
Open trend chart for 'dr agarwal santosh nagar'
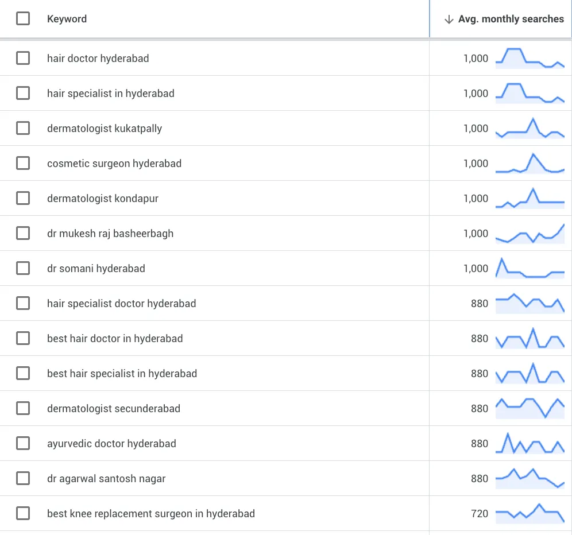[x=530, y=478]
